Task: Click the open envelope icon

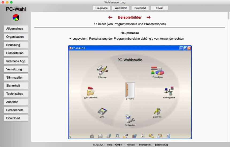Action: (x=100, y=136)
